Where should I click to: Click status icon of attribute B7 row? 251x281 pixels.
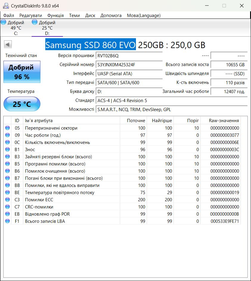tap(7, 178)
